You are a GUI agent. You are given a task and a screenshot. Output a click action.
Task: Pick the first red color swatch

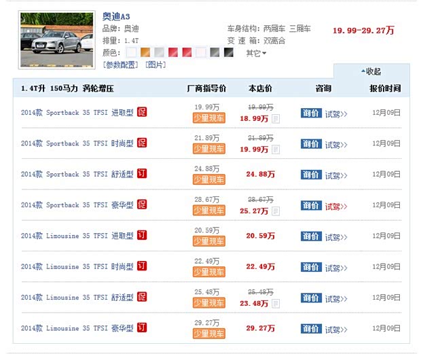[173, 52]
